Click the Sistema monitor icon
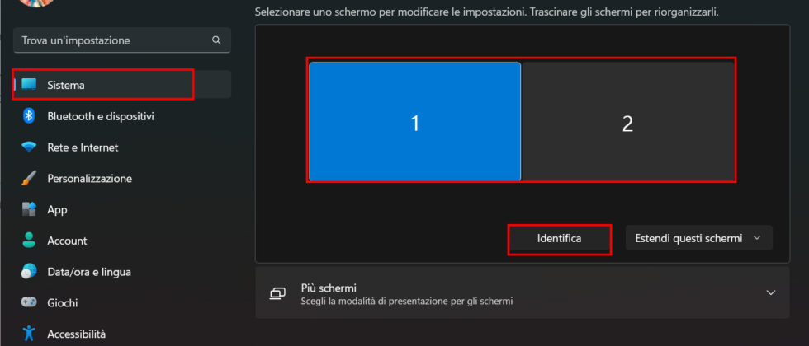Image resolution: width=809 pixels, height=346 pixels. (x=29, y=84)
